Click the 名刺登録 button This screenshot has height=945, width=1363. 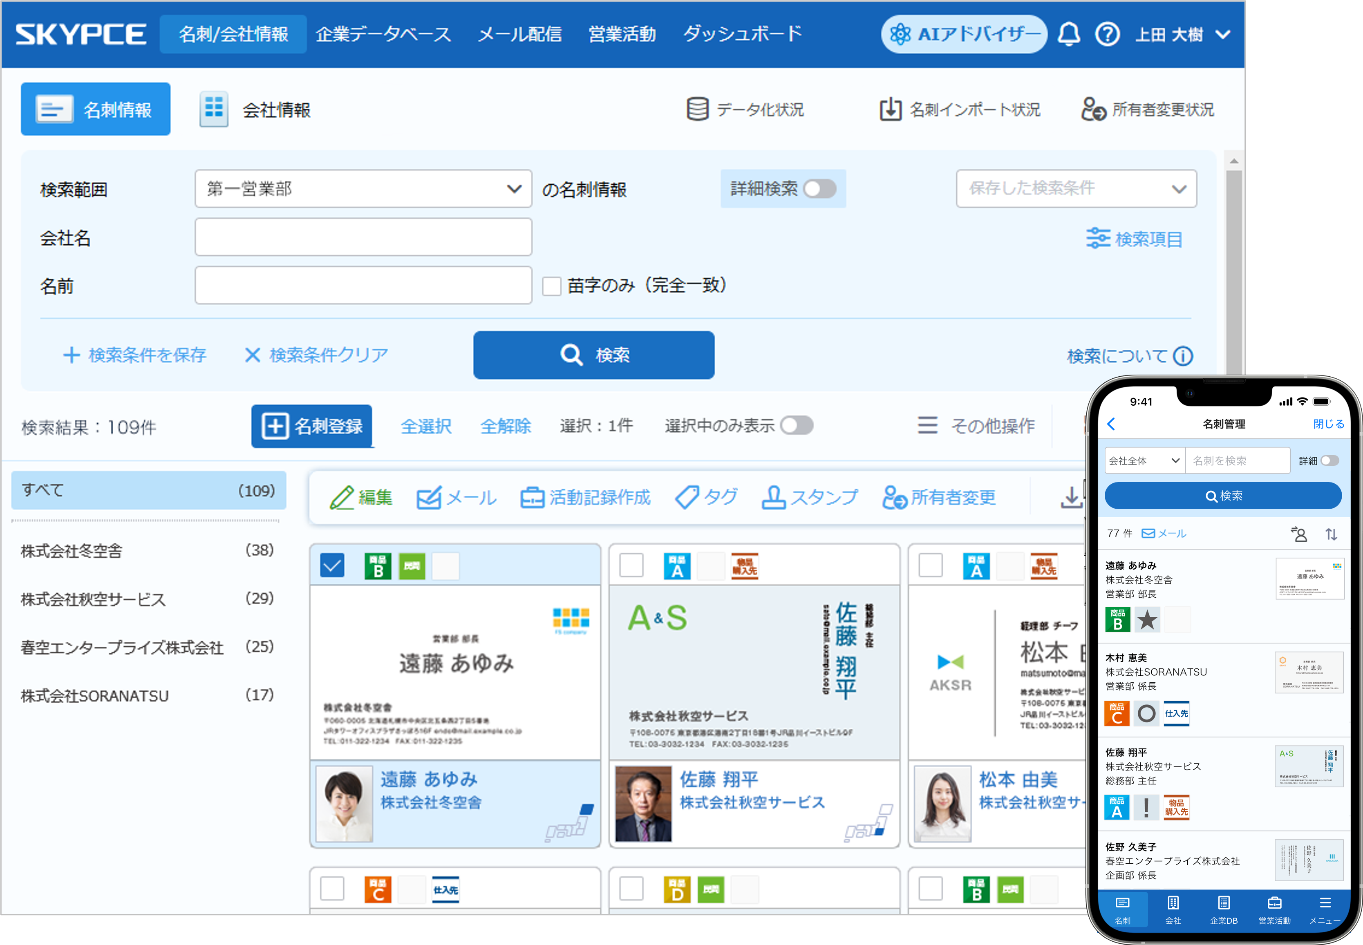[x=311, y=426]
